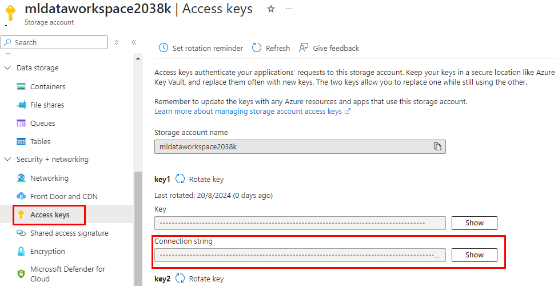This screenshot has width=558, height=286.
Task: Collapse the Data storage section
Action: coord(7,68)
